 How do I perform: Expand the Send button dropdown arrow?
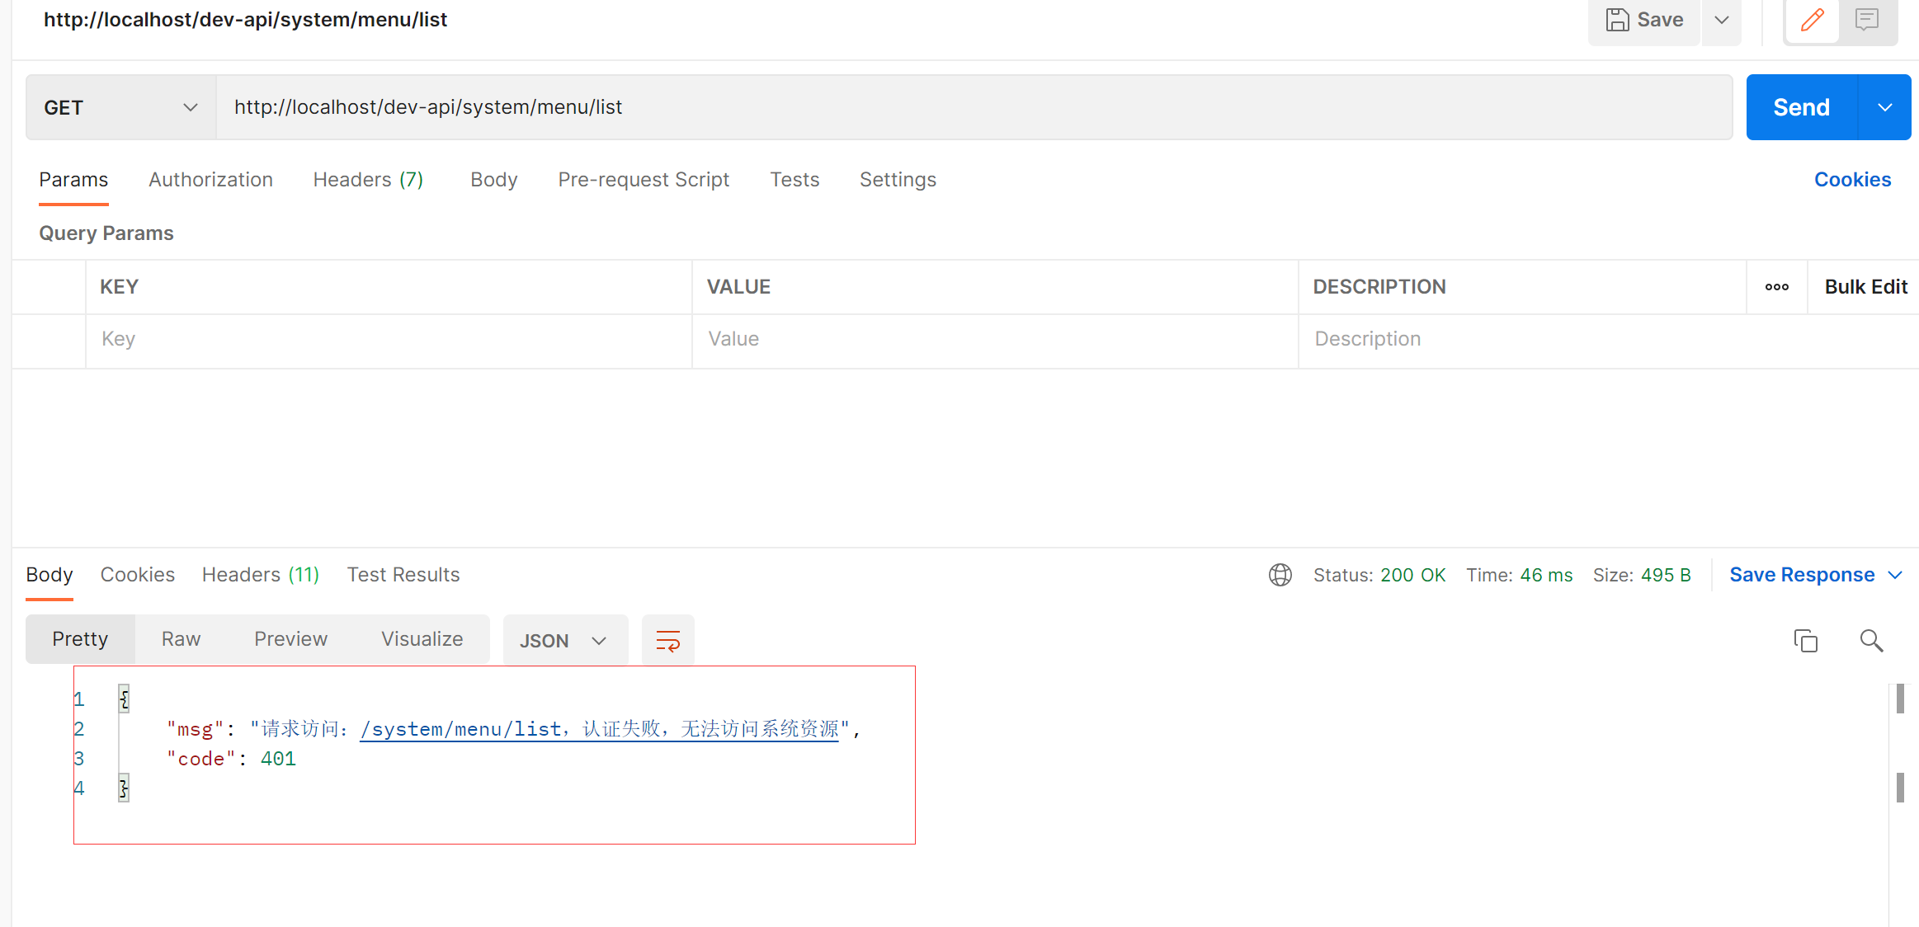1885,106
